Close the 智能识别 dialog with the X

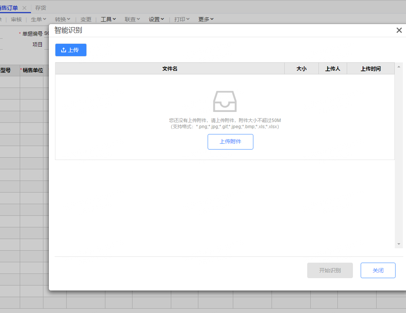click(x=399, y=30)
